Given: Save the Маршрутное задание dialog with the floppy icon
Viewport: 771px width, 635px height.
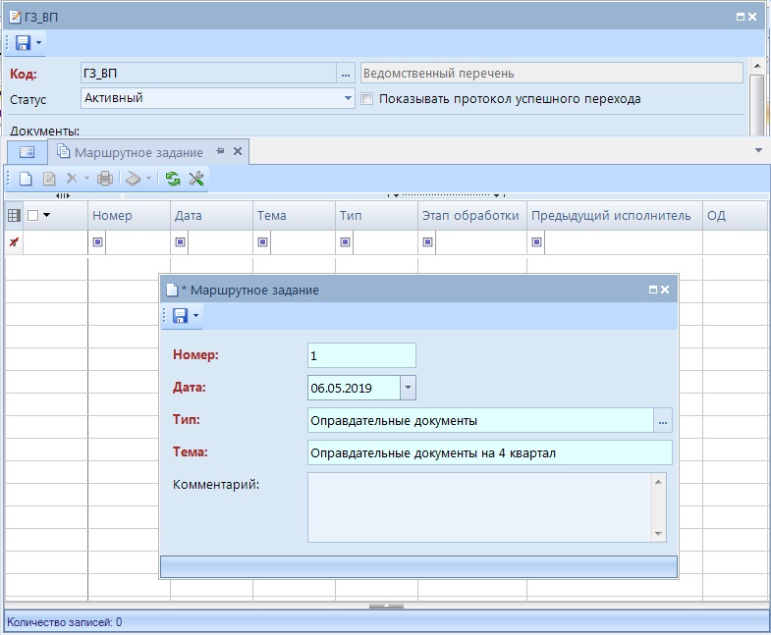Looking at the screenshot, I should 180,315.
